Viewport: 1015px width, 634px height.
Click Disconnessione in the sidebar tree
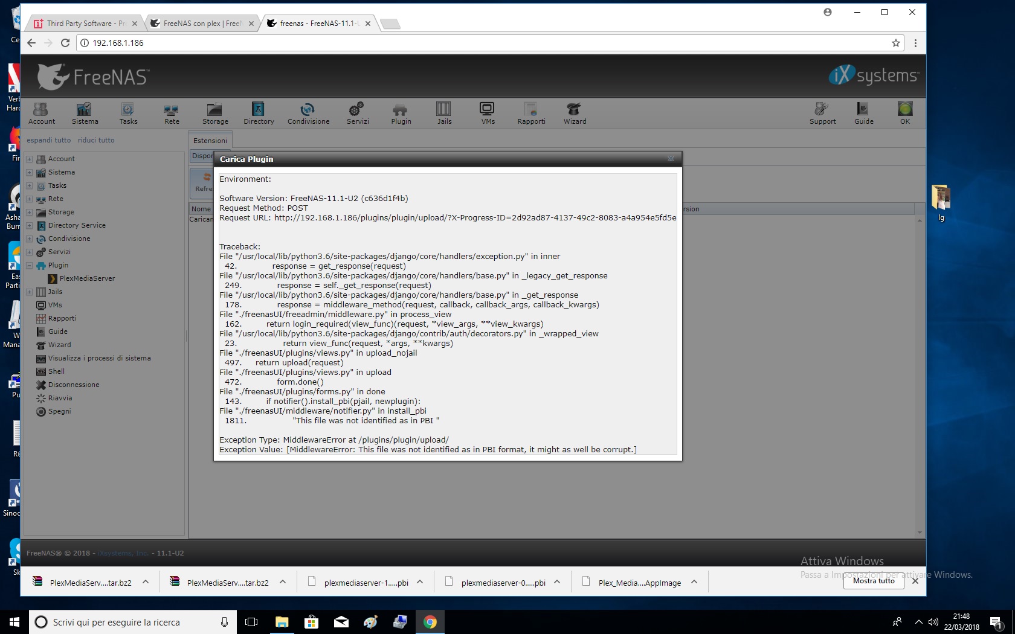74,385
